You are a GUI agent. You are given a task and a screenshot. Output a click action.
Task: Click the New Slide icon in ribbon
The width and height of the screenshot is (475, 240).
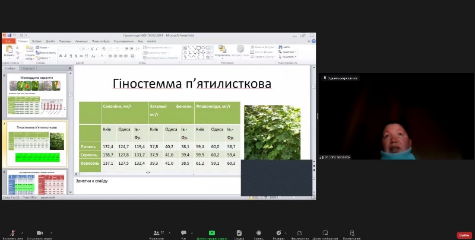[x=29, y=50]
